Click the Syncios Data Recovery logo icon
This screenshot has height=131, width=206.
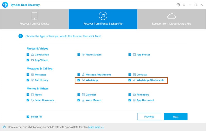(5, 5)
